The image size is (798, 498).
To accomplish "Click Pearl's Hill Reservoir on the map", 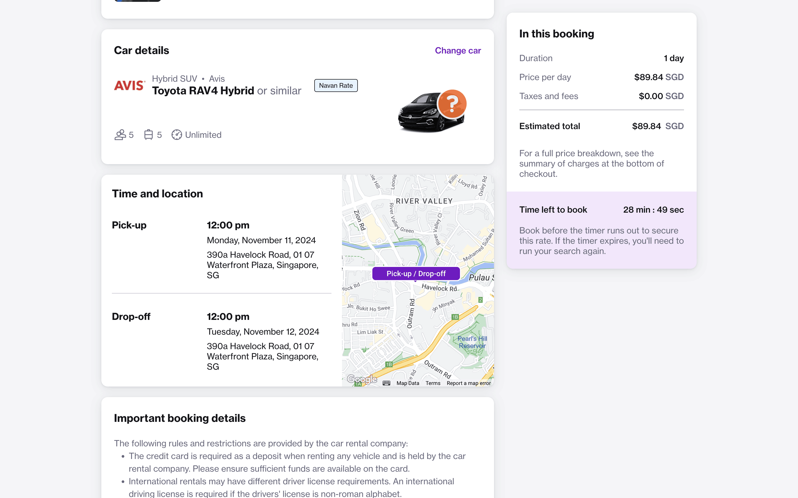I will [x=472, y=342].
